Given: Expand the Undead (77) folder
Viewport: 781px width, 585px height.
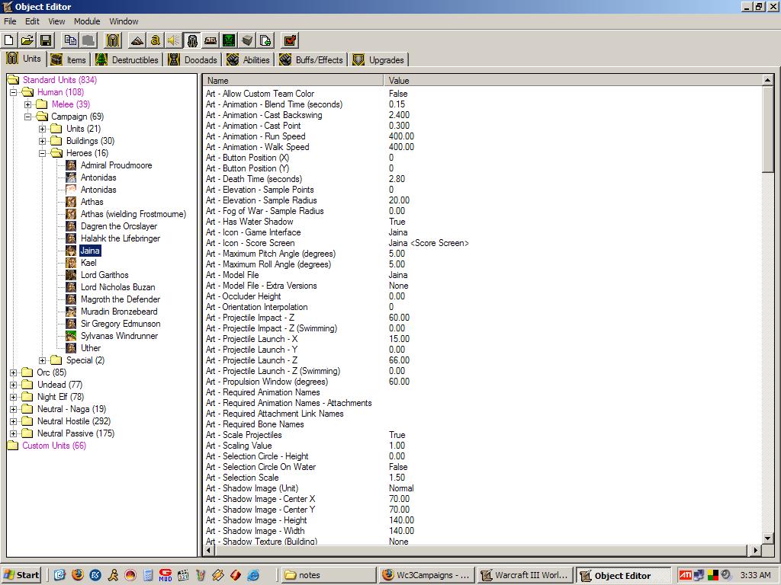Looking at the screenshot, I should click(x=14, y=385).
